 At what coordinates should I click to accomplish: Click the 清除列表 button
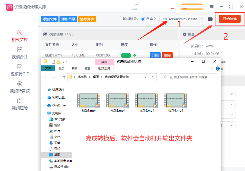click(x=87, y=19)
